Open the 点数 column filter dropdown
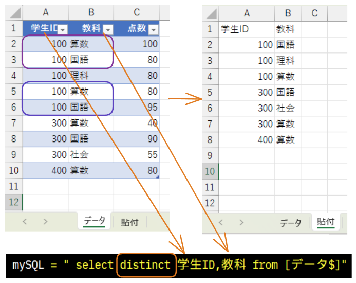 [154, 29]
